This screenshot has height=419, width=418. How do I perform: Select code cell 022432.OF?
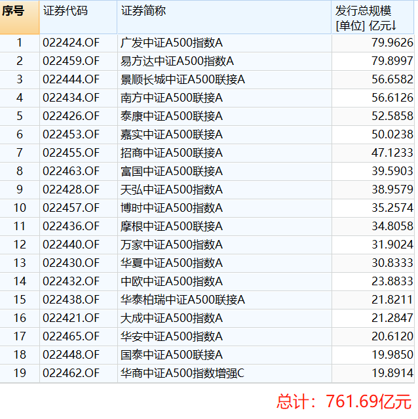78,281
